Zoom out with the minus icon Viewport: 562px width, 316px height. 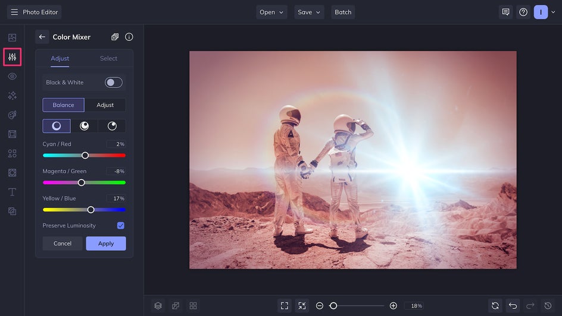click(x=320, y=306)
